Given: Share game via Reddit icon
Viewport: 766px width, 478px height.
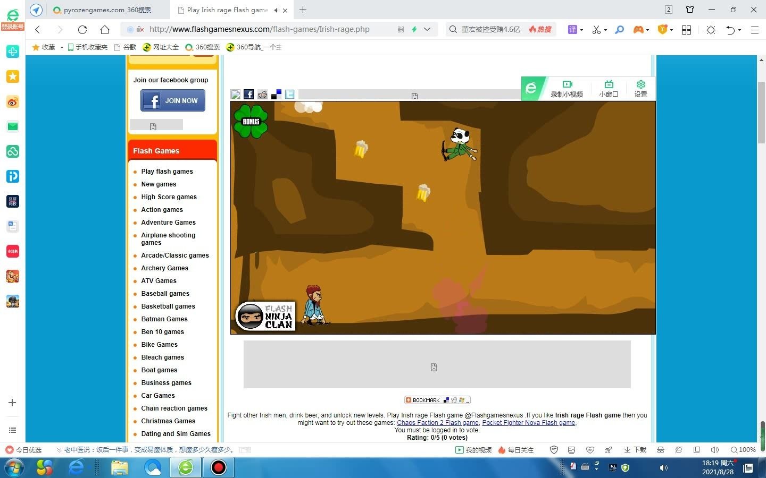Looking at the screenshot, I should point(262,94).
